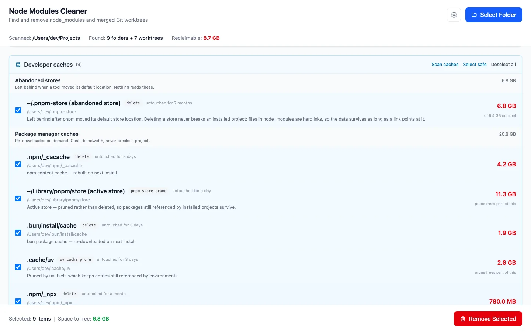The image size is (531, 332).
Task: Click the .cache/uv title
Action: coord(41,260)
